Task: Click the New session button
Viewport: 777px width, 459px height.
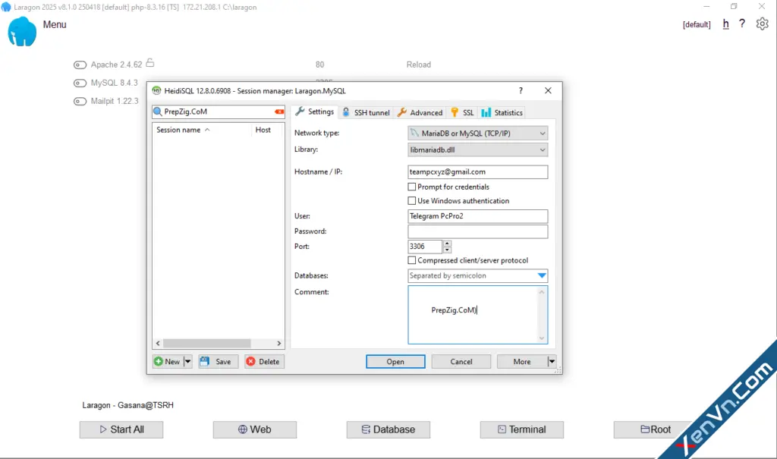Action: [168, 362]
